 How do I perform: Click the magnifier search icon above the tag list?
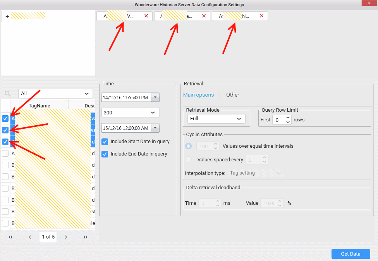[x=8, y=93]
